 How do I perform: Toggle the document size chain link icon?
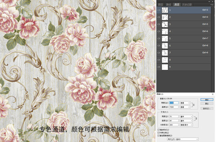(196, 119)
